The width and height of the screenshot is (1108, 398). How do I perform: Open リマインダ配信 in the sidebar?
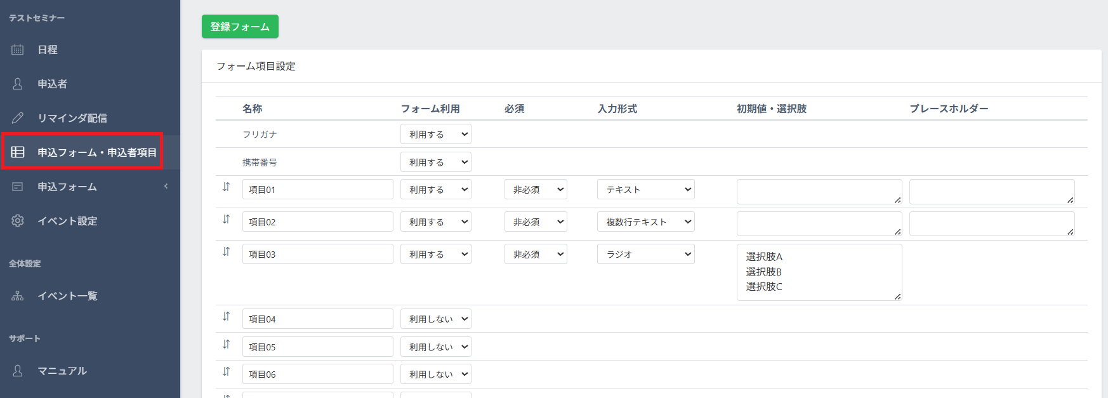[x=72, y=118]
